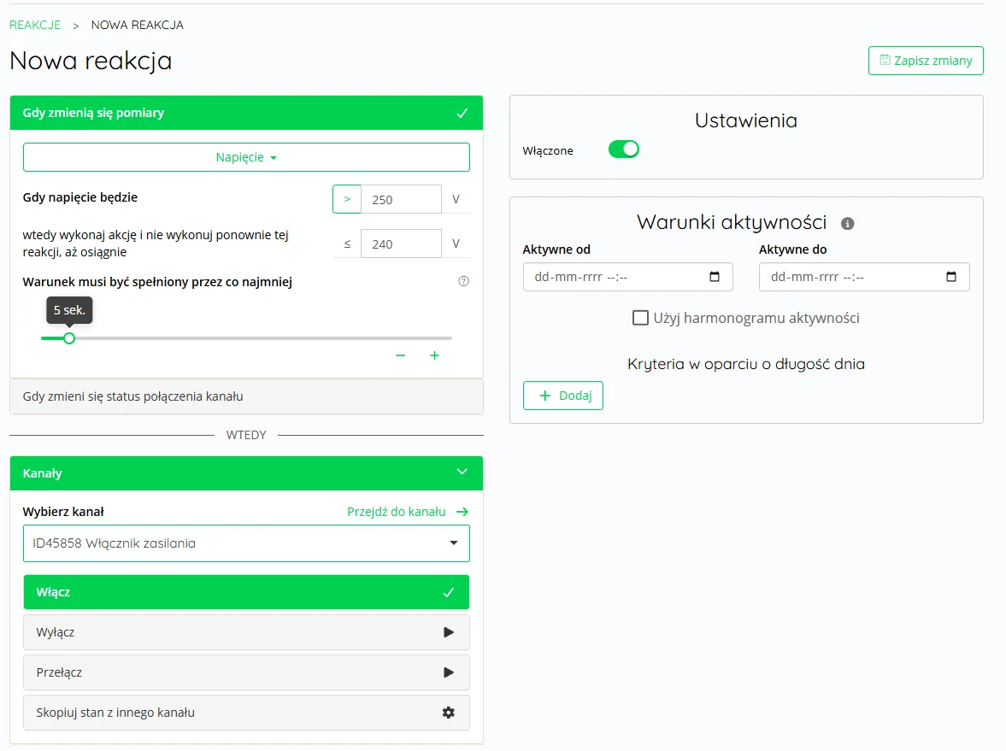This screenshot has height=751, width=1006.
Task: Open calendar picker in Aktywne do field
Action: [x=951, y=277]
